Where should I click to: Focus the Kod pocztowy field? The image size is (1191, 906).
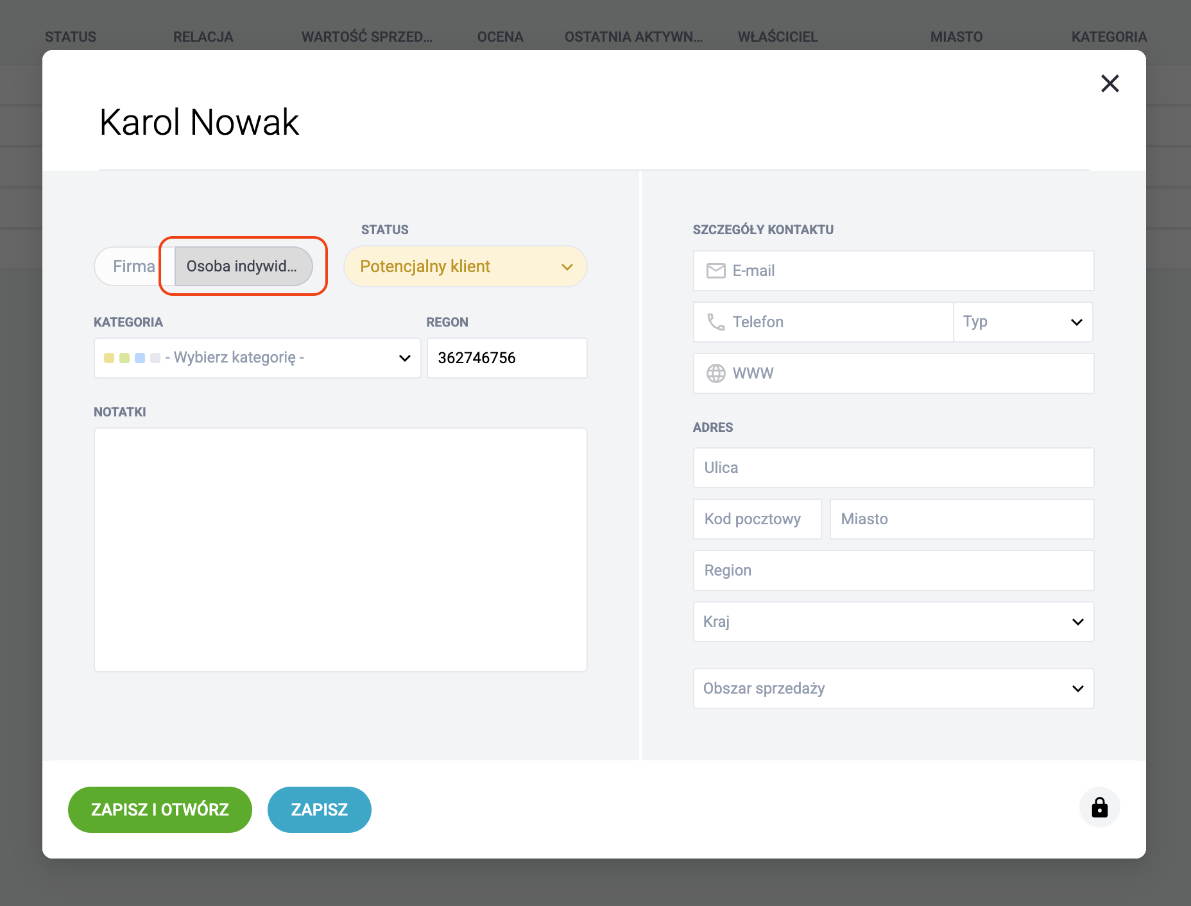pyautogui.click(x=757, y=519)
